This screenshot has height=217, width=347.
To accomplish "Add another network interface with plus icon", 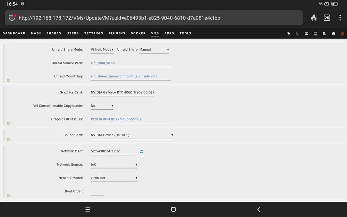I will (8, 195).
